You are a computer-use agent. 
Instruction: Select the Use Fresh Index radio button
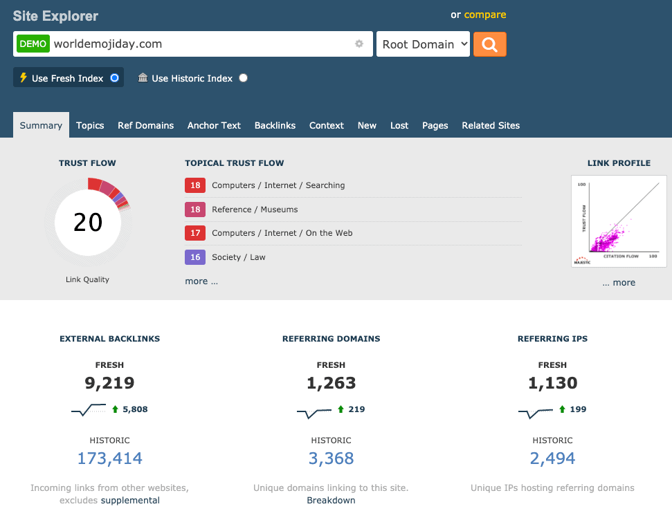pos(115,78)
